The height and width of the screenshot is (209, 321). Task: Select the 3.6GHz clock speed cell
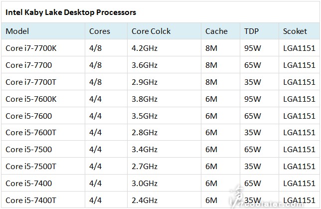point(145,65)
